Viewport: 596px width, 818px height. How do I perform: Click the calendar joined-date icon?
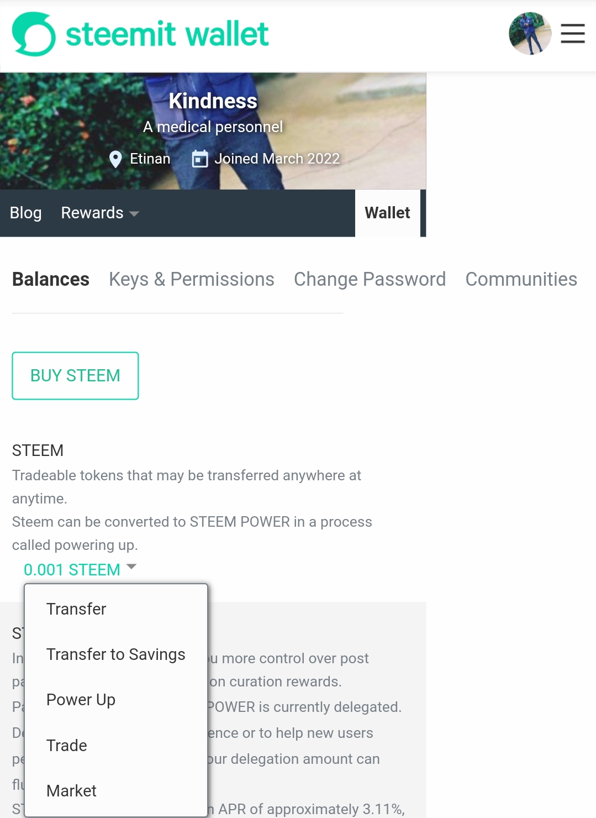pos(199,159)
